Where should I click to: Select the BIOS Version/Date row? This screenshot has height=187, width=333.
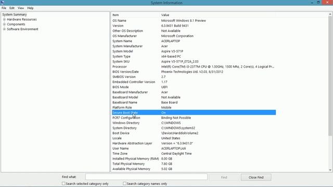point(194,72)
